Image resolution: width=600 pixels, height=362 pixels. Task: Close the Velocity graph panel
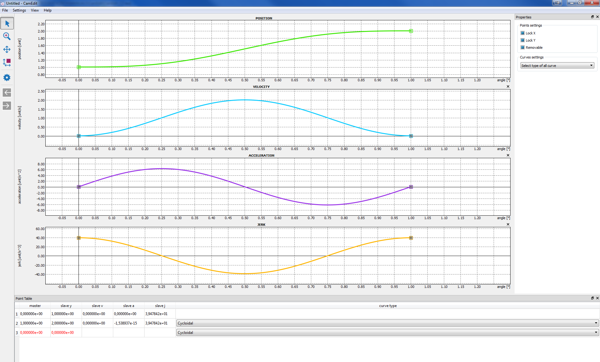(508, 87)
